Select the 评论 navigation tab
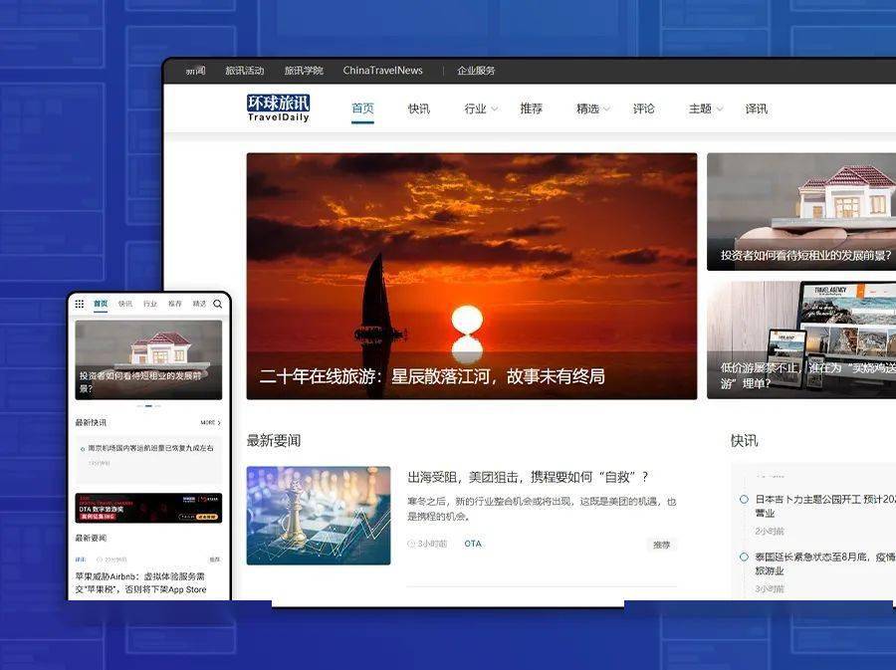Image resolution: width=896 pixels, height=670 pixels. 644,109
